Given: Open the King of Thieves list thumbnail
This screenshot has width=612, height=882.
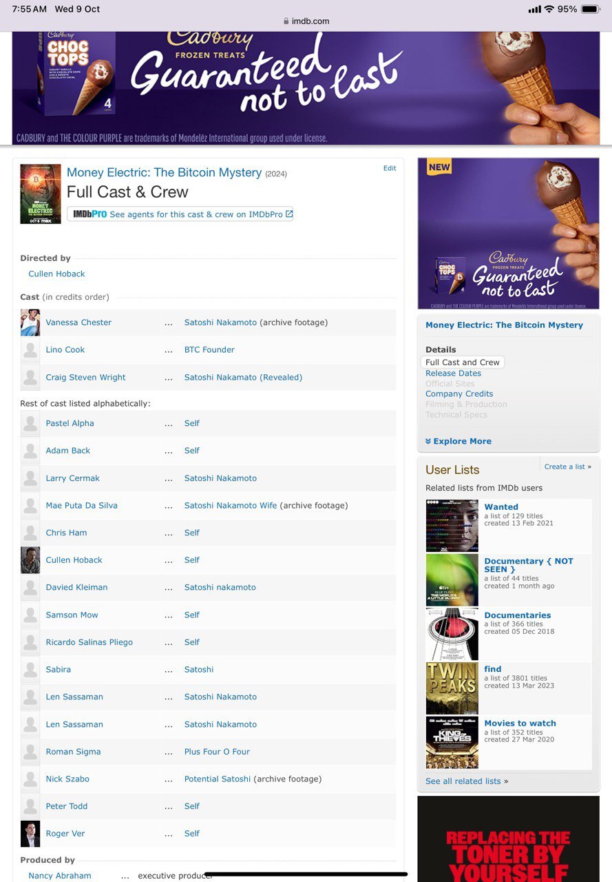Looking at the screenshot, I should coord(452,742).
